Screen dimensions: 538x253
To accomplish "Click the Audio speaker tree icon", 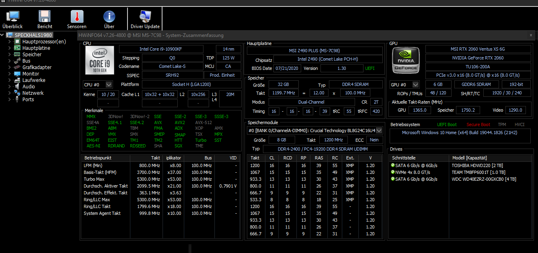I will click(x=17, y=86).
